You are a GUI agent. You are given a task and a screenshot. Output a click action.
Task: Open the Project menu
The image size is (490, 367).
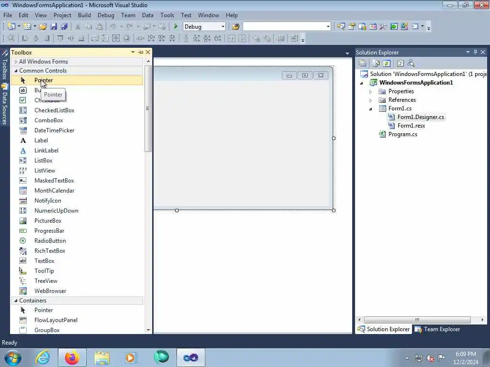tap(62, 15)
